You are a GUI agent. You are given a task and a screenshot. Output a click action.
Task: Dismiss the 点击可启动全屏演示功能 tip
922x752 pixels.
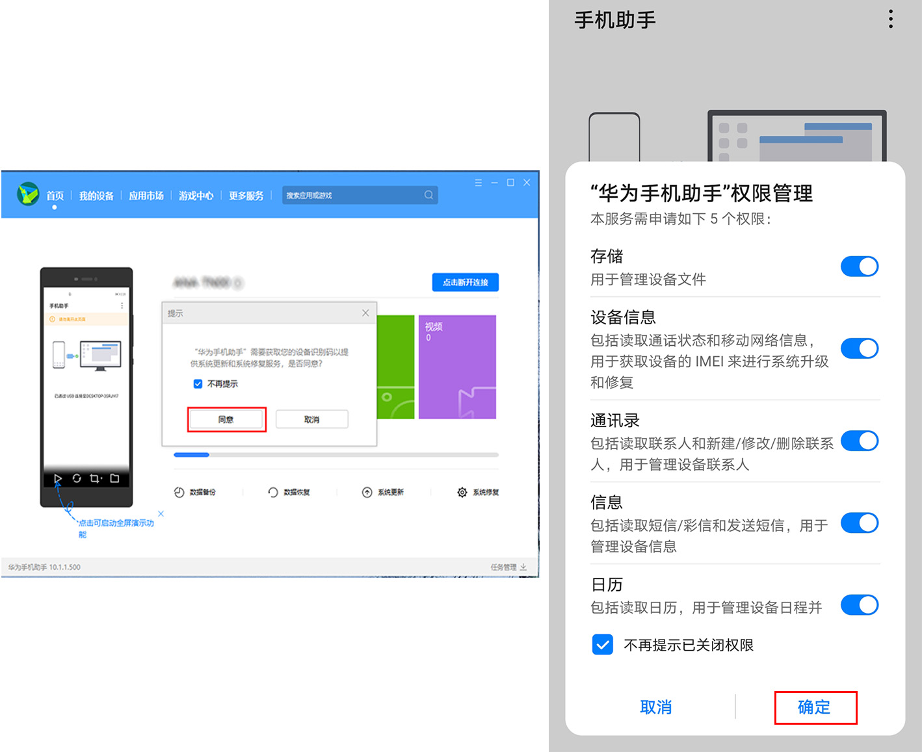[x=161, y=513]
